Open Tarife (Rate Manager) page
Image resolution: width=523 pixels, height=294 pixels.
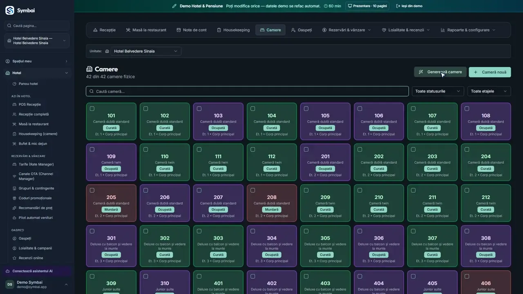[36, 164]
